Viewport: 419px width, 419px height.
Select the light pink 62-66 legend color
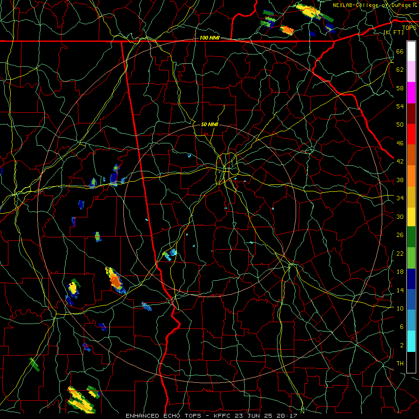pos(411,72)
